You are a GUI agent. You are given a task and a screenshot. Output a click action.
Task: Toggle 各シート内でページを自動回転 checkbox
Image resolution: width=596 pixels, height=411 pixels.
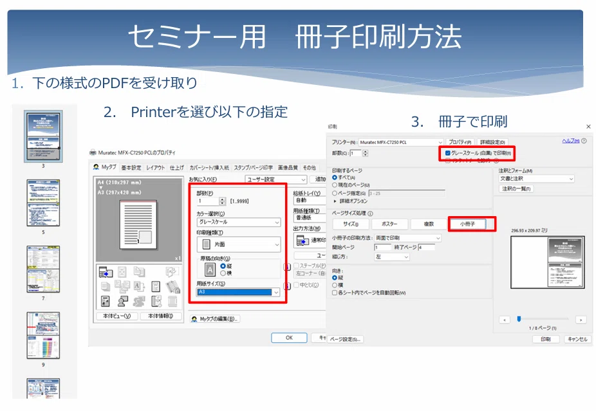(335, 293)
